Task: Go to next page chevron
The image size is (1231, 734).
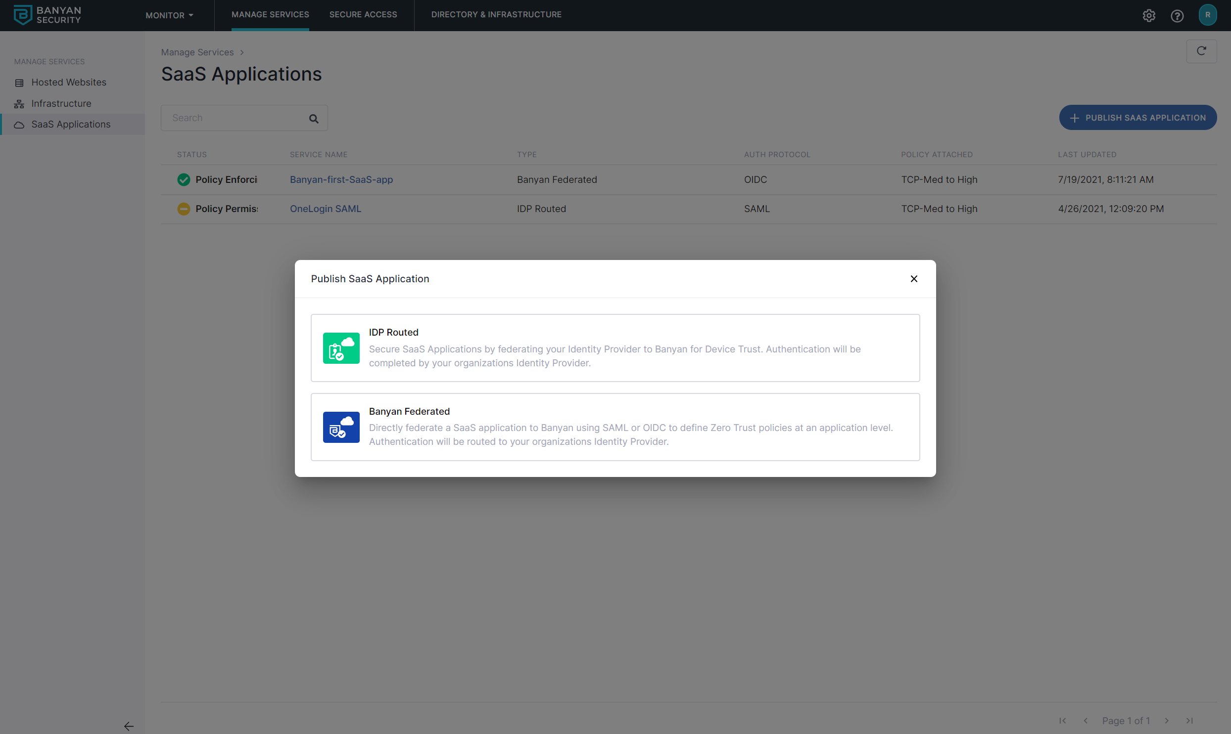Action: [1167, 720]
